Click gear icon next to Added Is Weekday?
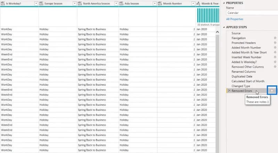The height and width of the screenshot is (153, 278). tap(275, 62)
